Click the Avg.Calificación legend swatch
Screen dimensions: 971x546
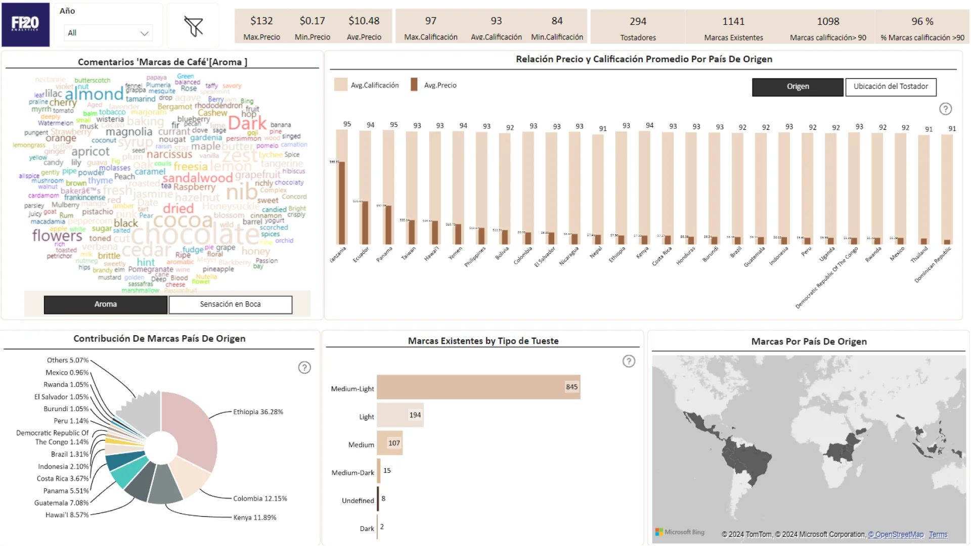click(340, 85)
